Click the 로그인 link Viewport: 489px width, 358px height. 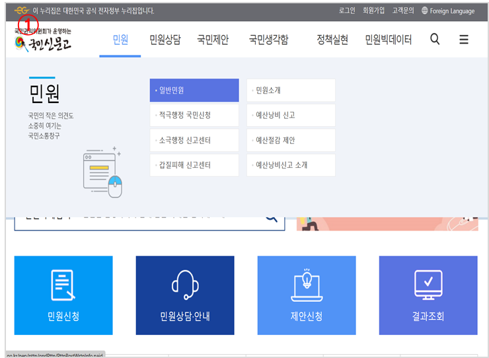pos(347,11)
